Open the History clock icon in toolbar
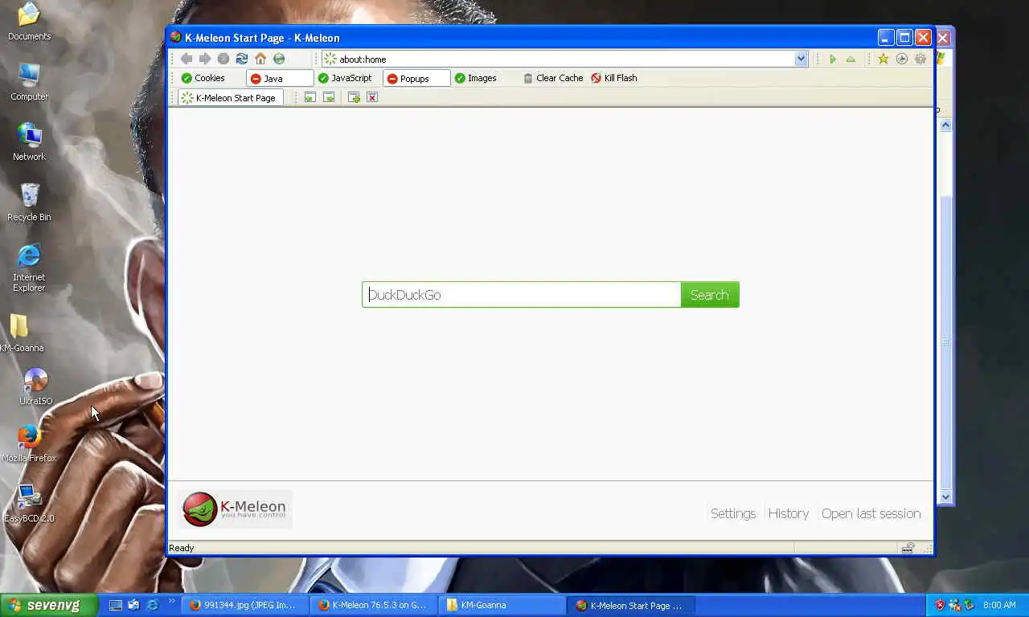Viewport: 1029px width, 617px height. point(902,59)
